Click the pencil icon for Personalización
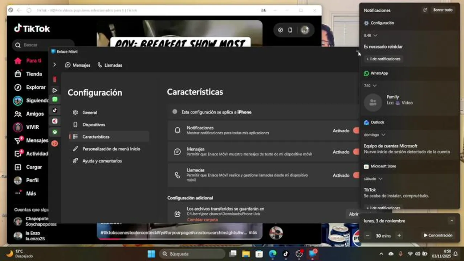 coord(76,149)
